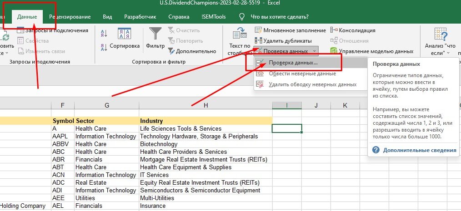The image size is (461, 211).
Task: Select the Multi-Utilities cell
Action: pos(205,198)
